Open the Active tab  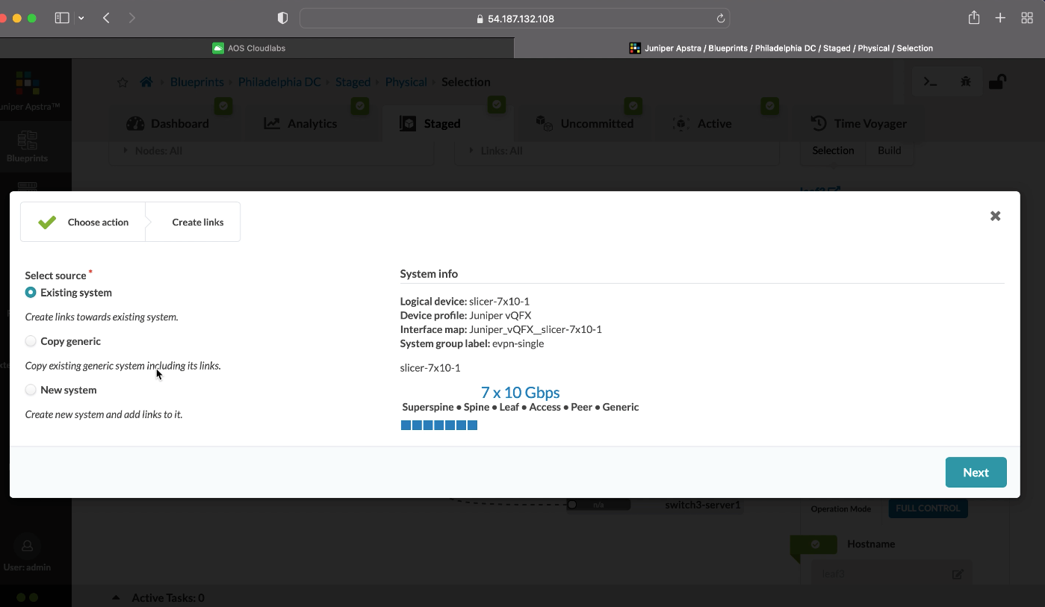click(x=702, y=123)
